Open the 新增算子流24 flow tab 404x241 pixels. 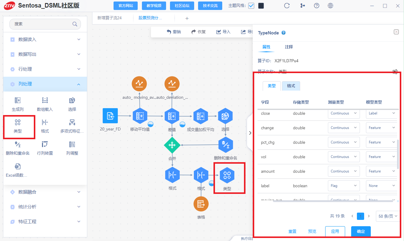pos(109,18)
